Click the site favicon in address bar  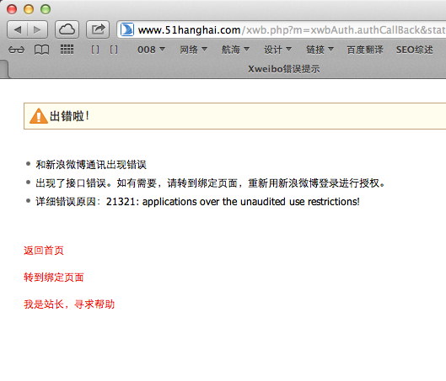126,29
